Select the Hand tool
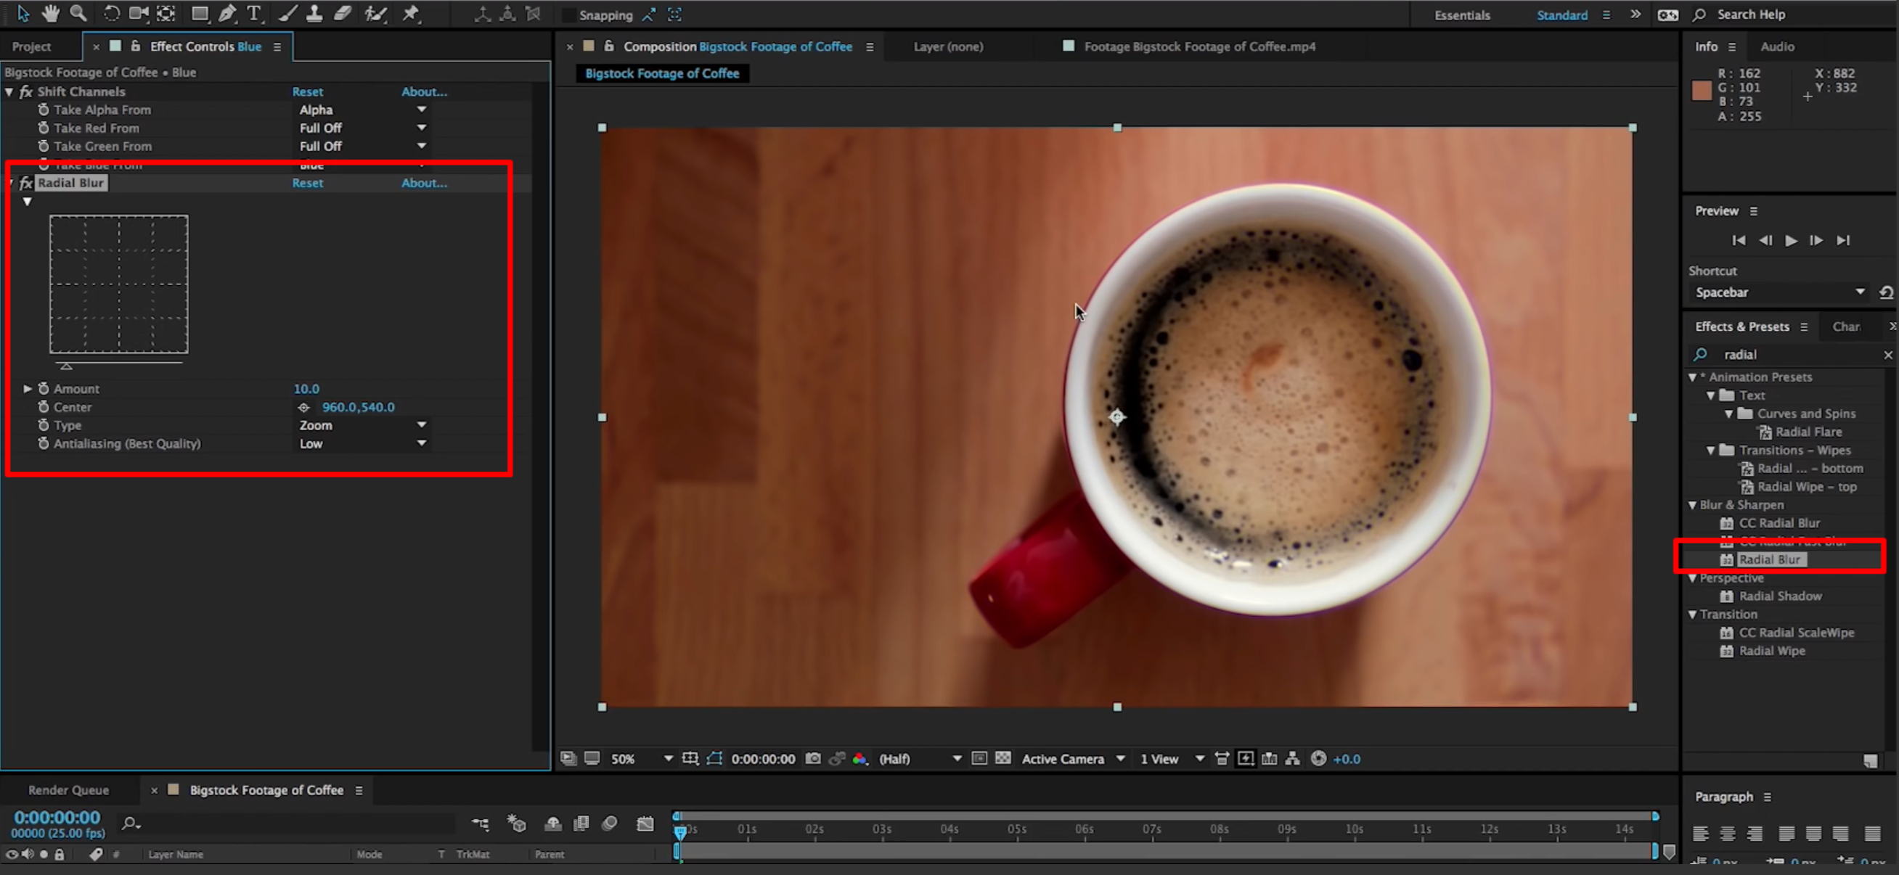Screen dimensions: 1899x875 pyautogui.click(x=49, y=13)
